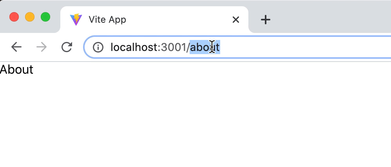Click the highlighted about text in URL
The height and width of the screenshot is (167, 391).
(205, 47)
